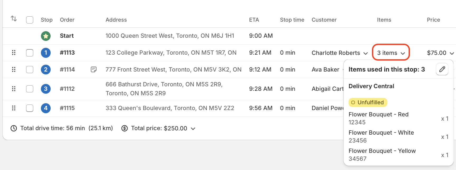Open order #1114 link
Image resolution: width=456 pixels, height=170 pixels.
coord(67,69)
